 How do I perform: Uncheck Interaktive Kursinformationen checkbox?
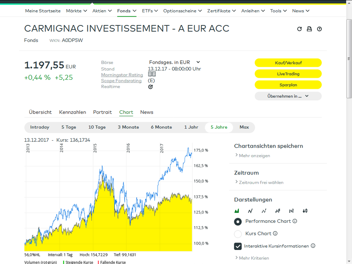(x=238, y=246)
